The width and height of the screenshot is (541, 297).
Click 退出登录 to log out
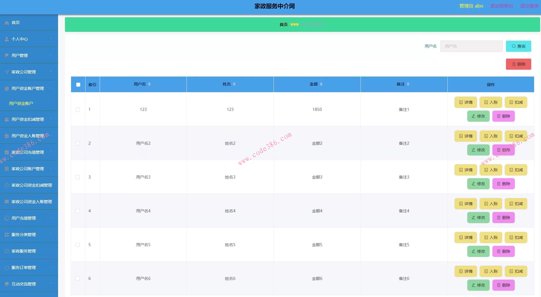point(529,6)
